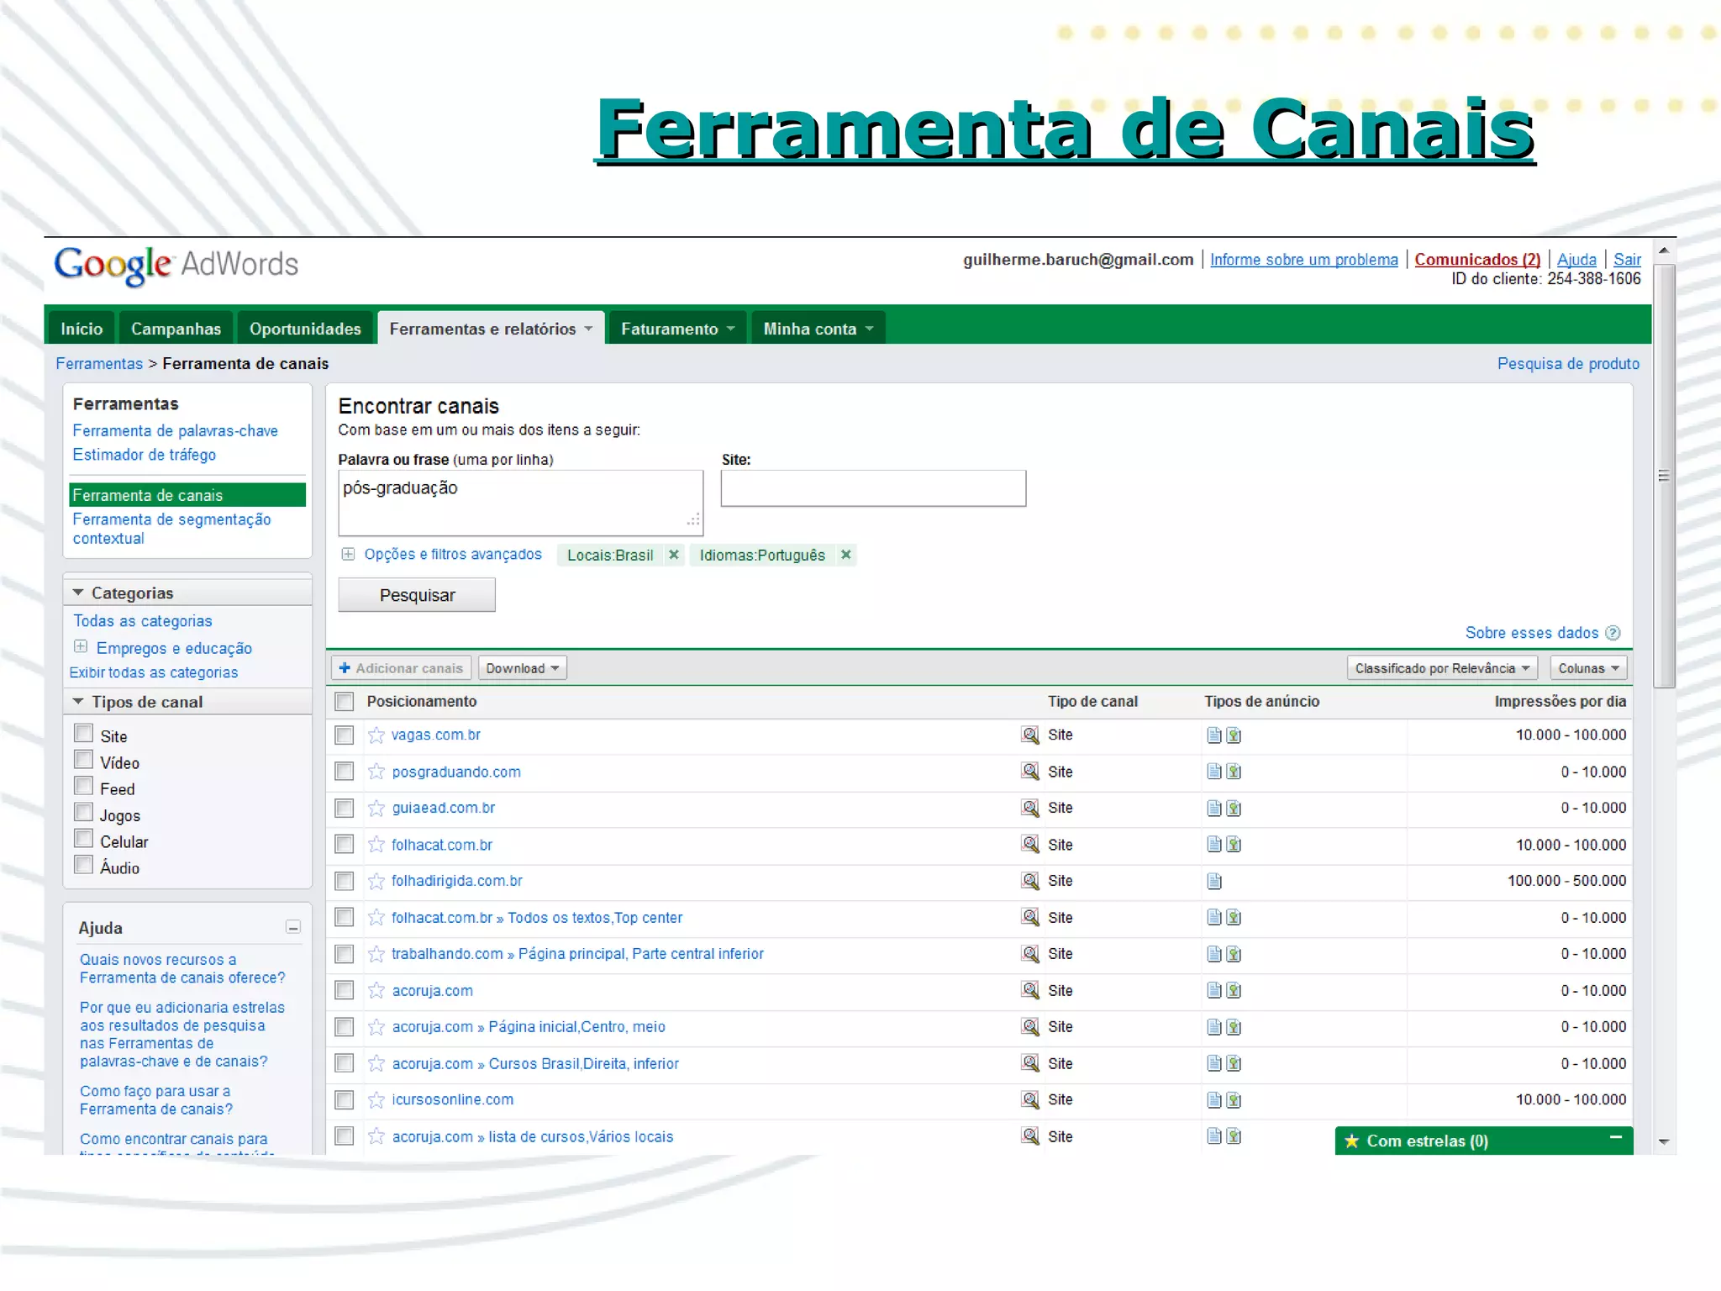1721x1291 pixels.
Task: Star the folhadirigida.com.br placement
Action: [x=376, y=881]
